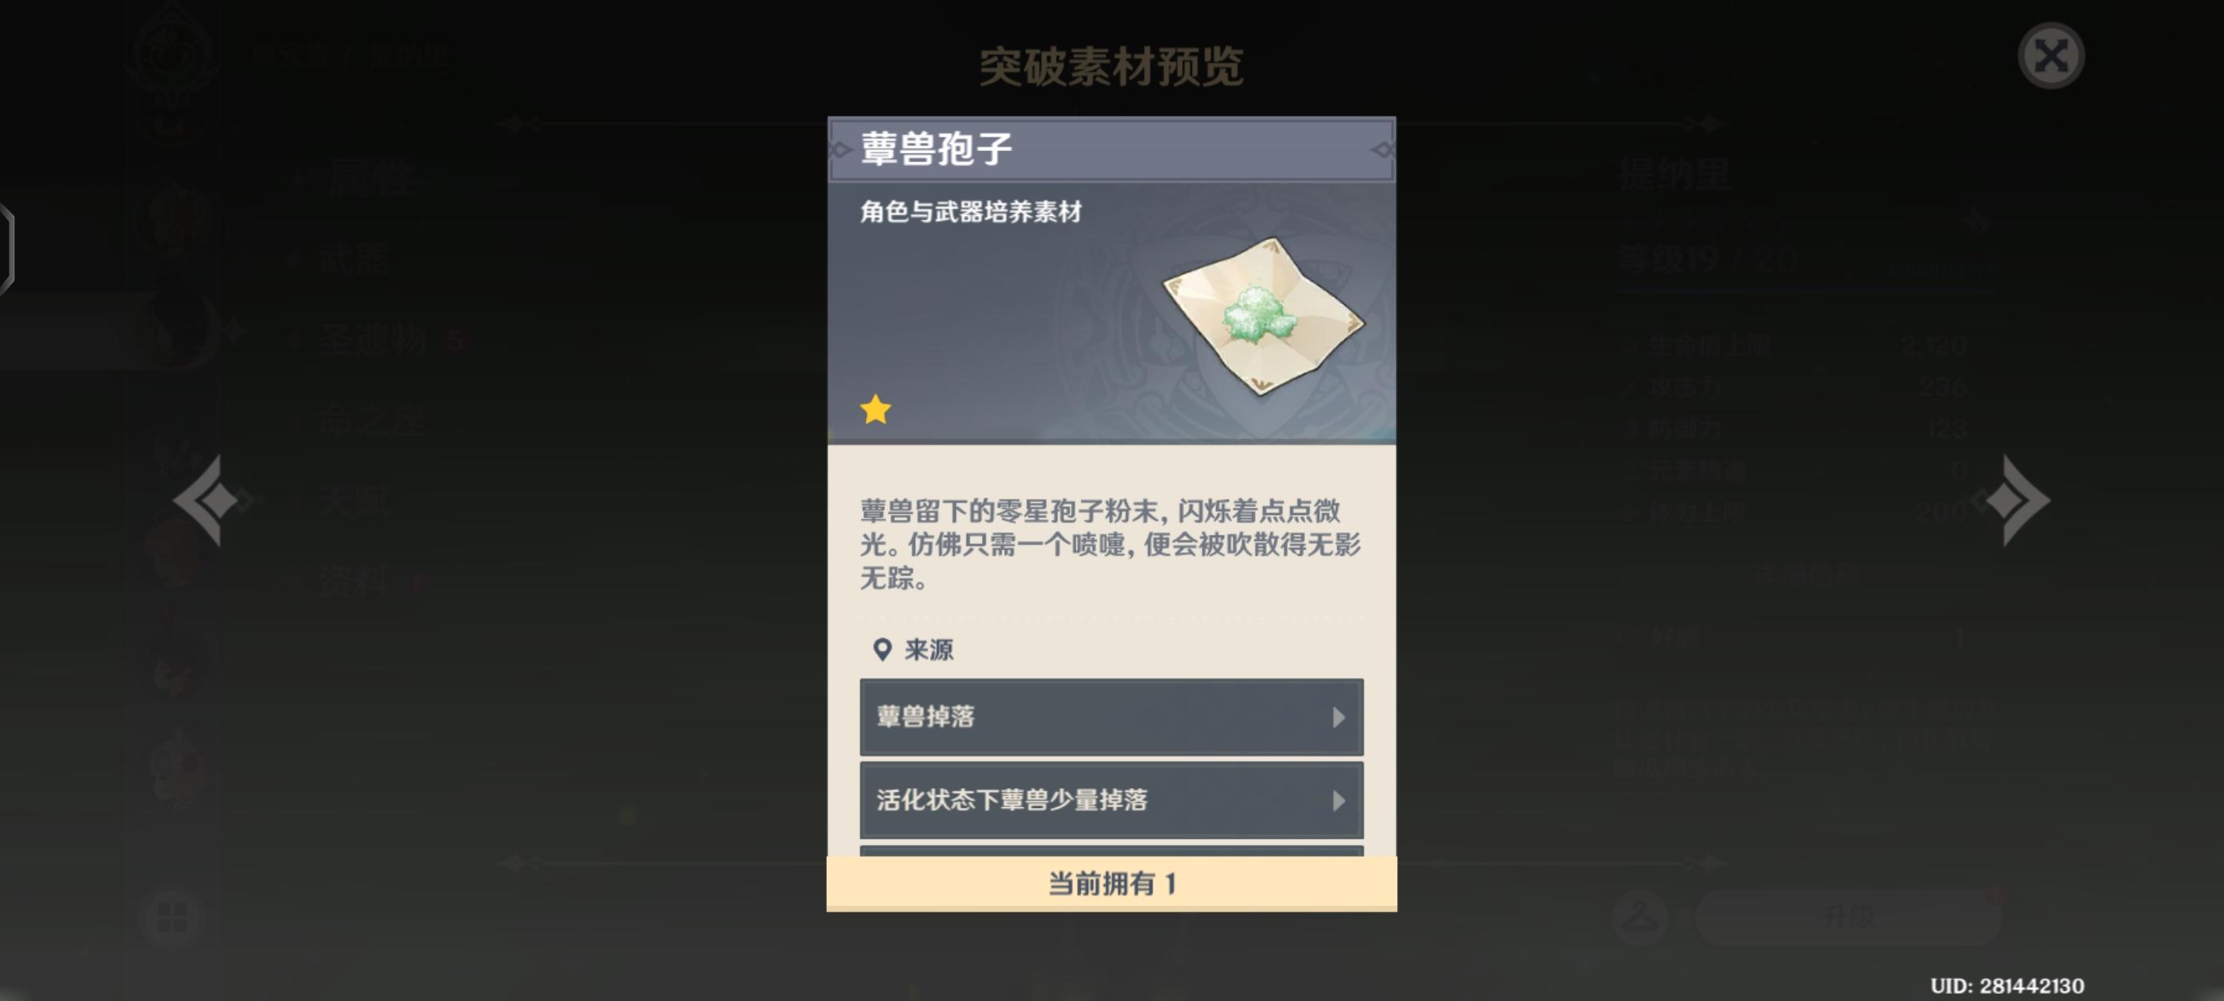Viewport: 2224px width, 1001px height.
Task: Click the grid menu icon at bottom left
Action: (x=172, y=918)
